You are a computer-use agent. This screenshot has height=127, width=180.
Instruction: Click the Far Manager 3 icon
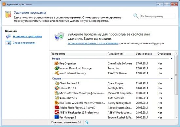[57, 117]
